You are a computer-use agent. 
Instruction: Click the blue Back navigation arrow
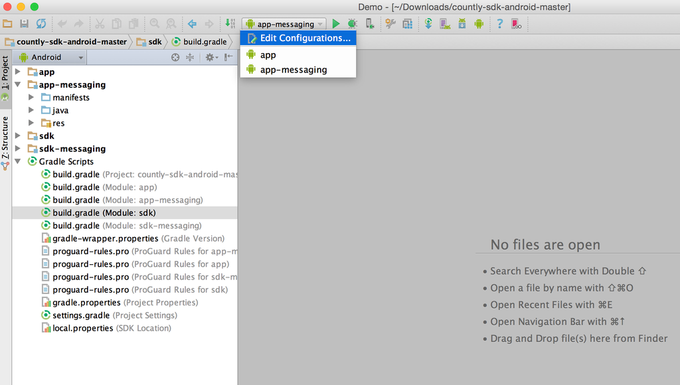[x=192, y=24]
